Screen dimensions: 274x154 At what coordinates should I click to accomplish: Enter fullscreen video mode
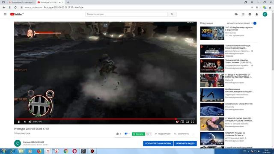(192, 121)
